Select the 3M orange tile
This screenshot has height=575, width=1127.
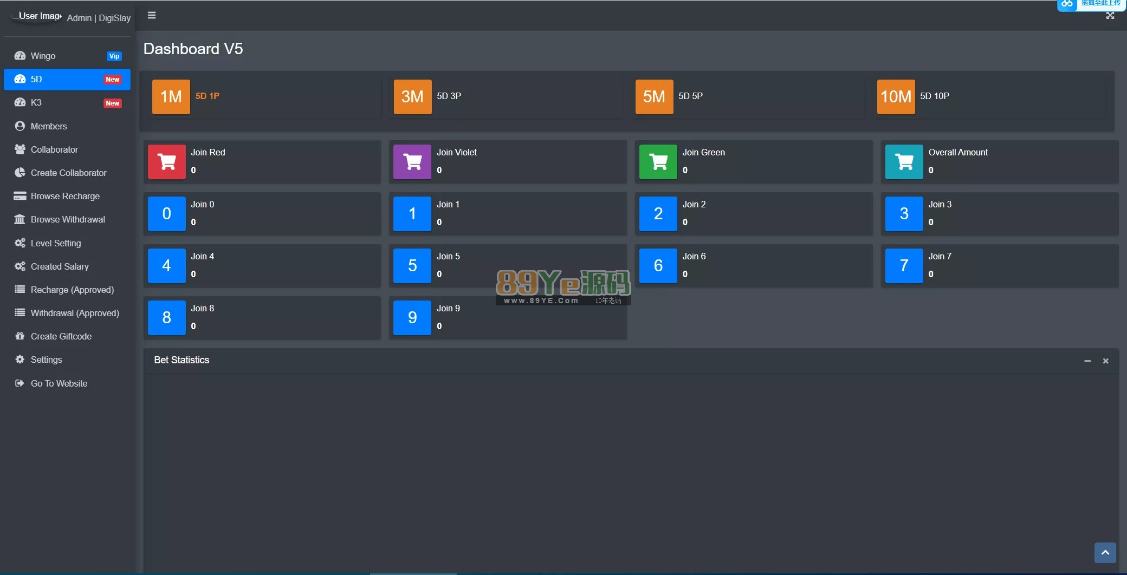point(412,97)
